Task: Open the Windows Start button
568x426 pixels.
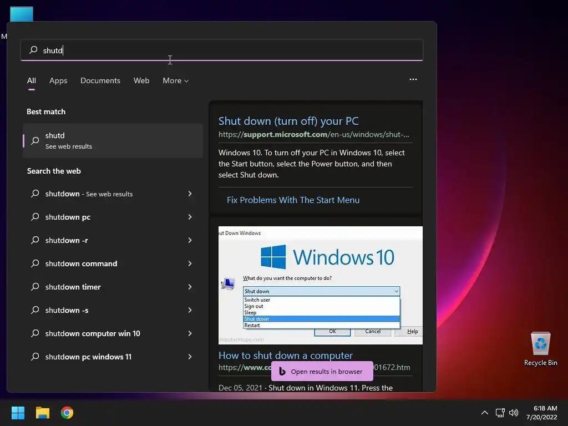Action: coord(18,413)
